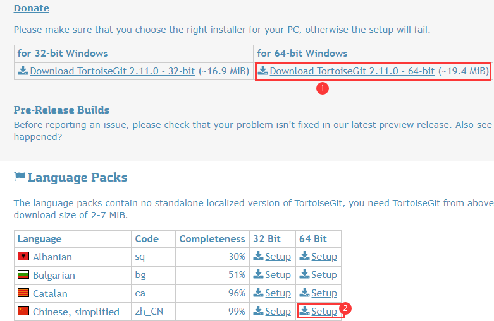Click download icon beside 32-bit TortoiseGit link
This screenshot has width=494, height=321.
[x=23, y=71]
